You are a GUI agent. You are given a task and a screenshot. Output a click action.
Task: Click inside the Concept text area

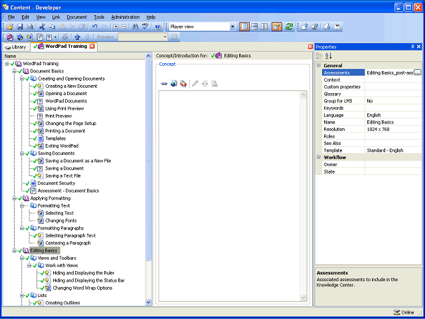click(x=229, y=196)
